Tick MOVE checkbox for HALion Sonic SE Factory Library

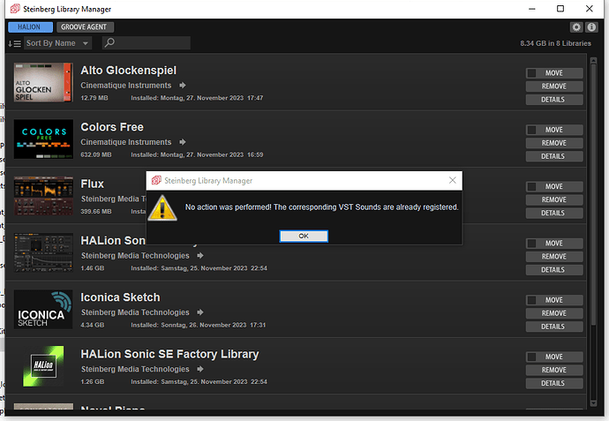click(x=531, y=357)
